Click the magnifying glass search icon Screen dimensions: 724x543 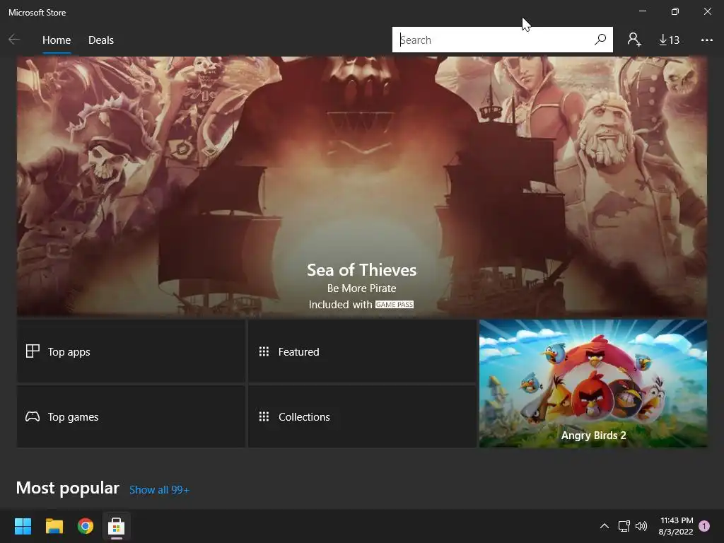(600, 40)
